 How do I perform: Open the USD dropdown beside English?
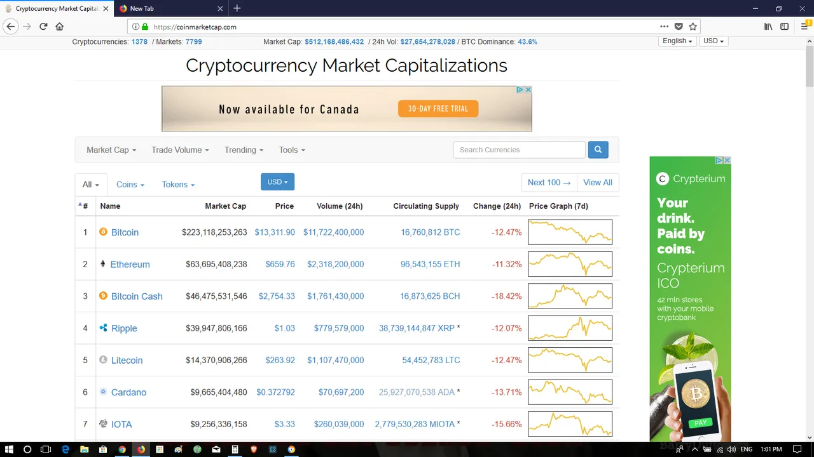click(x=714, y=41)
